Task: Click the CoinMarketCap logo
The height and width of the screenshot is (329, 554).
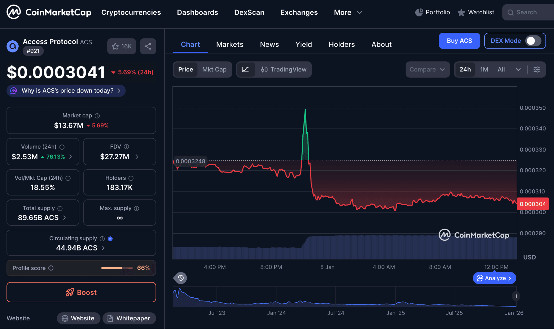Action: [x=49, y=12]
